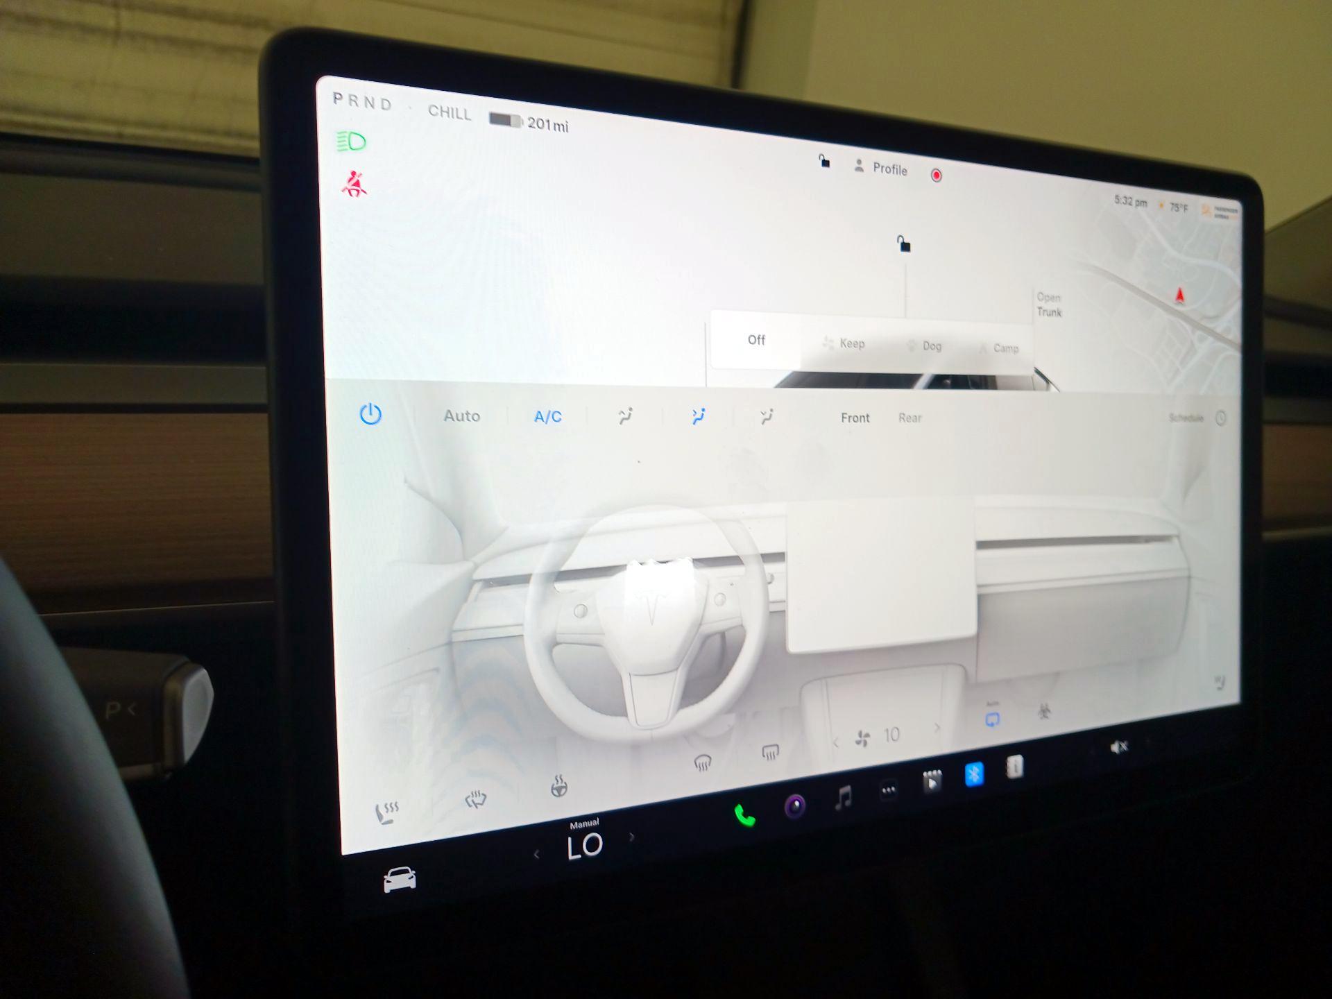Turn off climate with the power icon
Viewport: 1332px width, 999px height.
tap(370, 414)
